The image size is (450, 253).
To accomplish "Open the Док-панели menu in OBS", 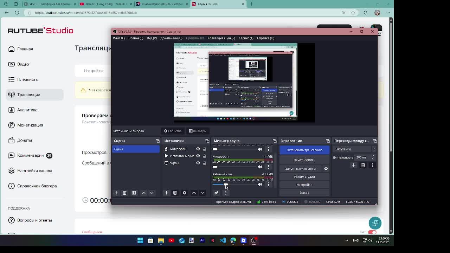I will point(171,38).
